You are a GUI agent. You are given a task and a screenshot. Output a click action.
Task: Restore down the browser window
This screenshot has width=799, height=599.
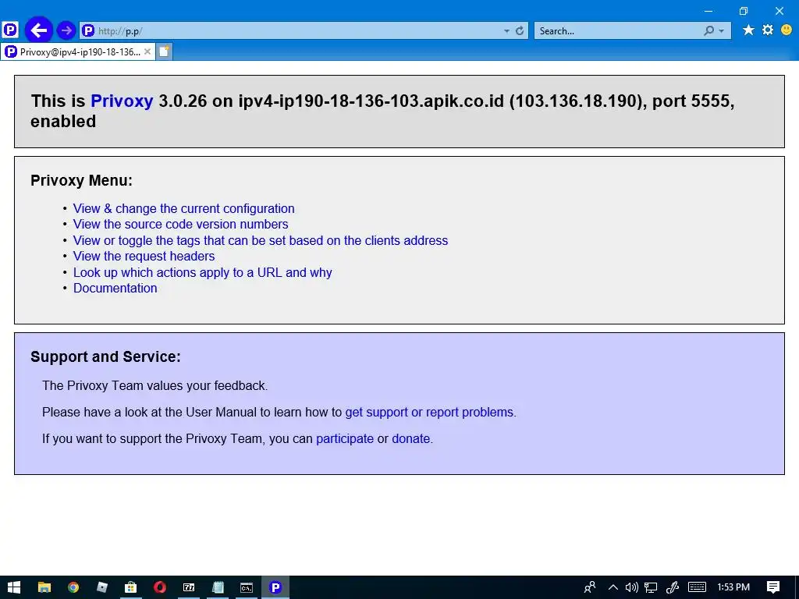(x=744, y=11)
